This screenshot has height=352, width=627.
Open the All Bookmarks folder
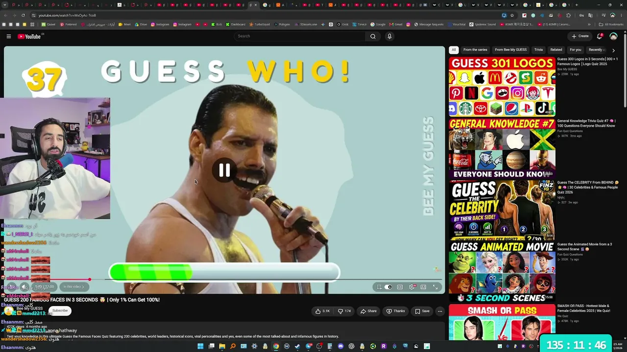click(611, 24)
